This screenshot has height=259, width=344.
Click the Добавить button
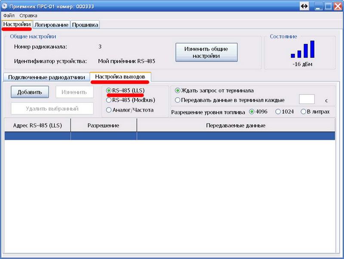(30, 92)
